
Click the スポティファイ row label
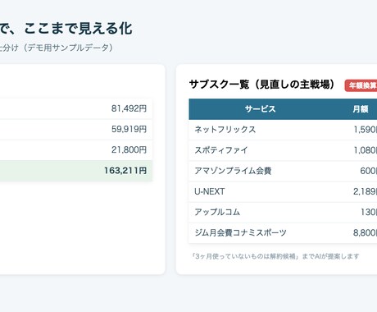click(221, 150)
